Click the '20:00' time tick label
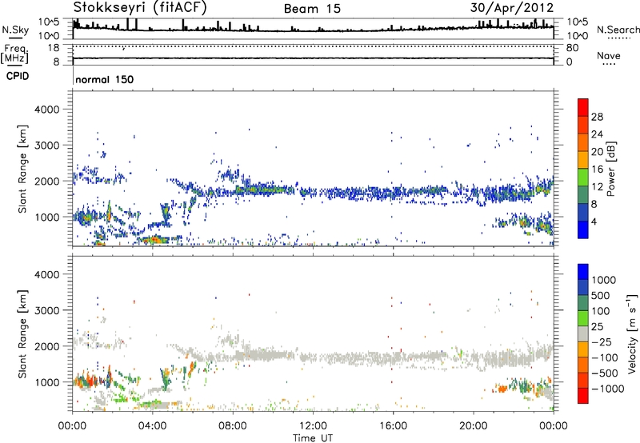The height and width of the screenshot is (443, 640). (474, 426)
